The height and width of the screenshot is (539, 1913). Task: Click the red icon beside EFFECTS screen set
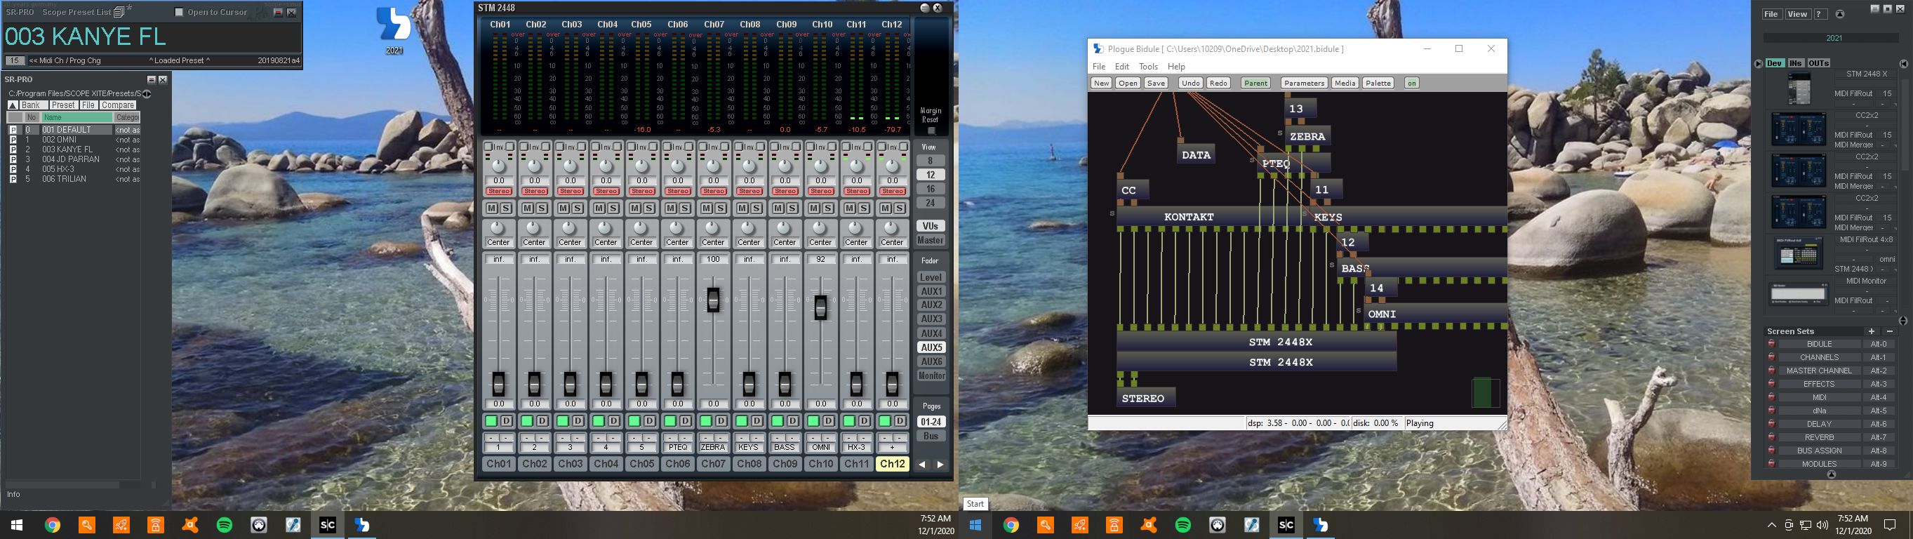coord(1771,384)
